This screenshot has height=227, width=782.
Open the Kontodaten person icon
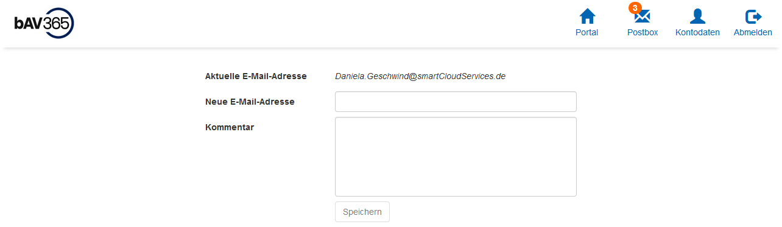tap(697, 16)
